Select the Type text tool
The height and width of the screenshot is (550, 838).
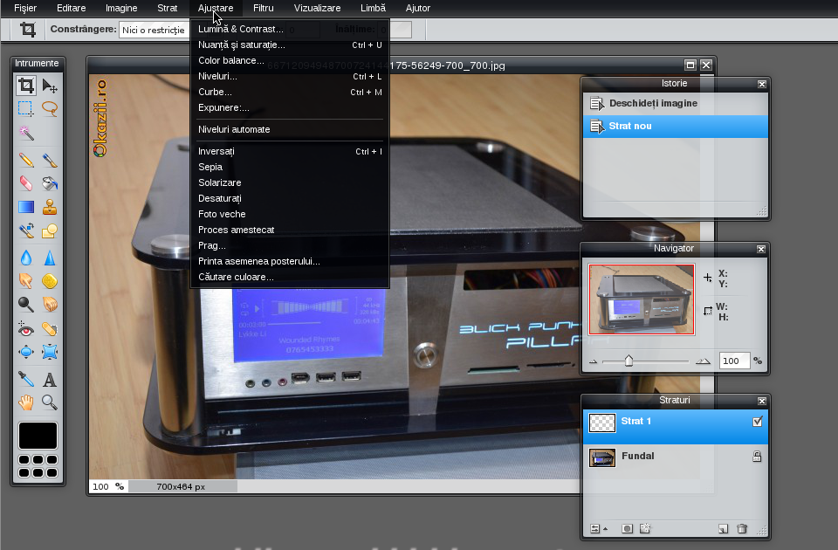click(50, 379)
